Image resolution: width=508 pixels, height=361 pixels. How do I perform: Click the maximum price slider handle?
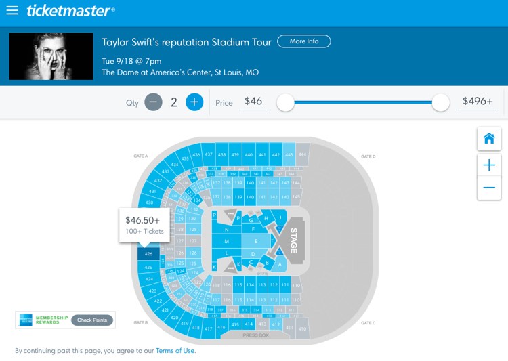[x=441, y=103]
